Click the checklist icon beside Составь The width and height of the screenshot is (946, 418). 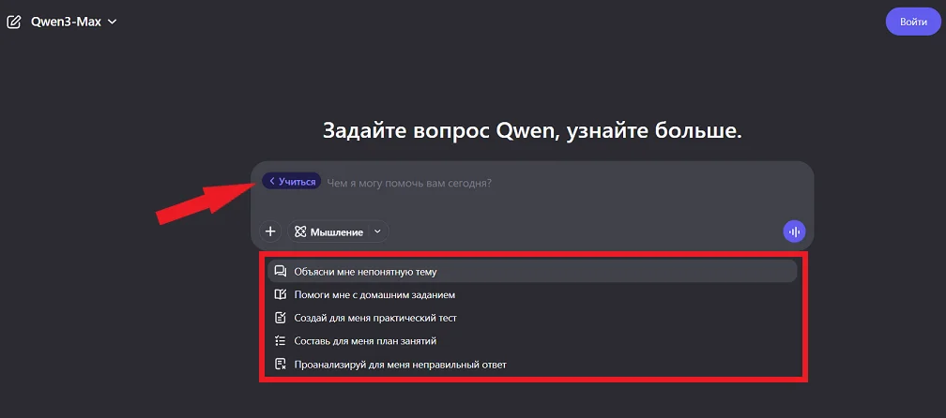(x=280, y=341)
